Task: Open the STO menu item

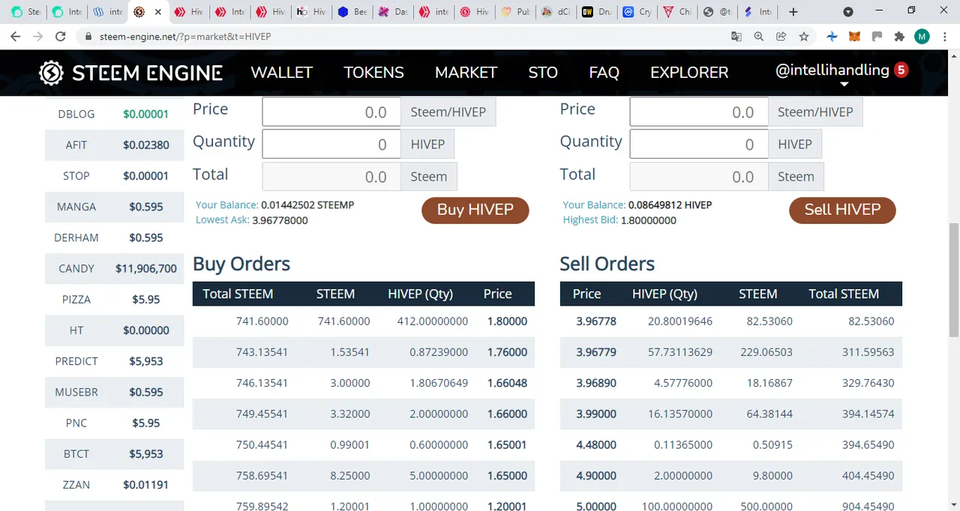Action: click(543, 73)
